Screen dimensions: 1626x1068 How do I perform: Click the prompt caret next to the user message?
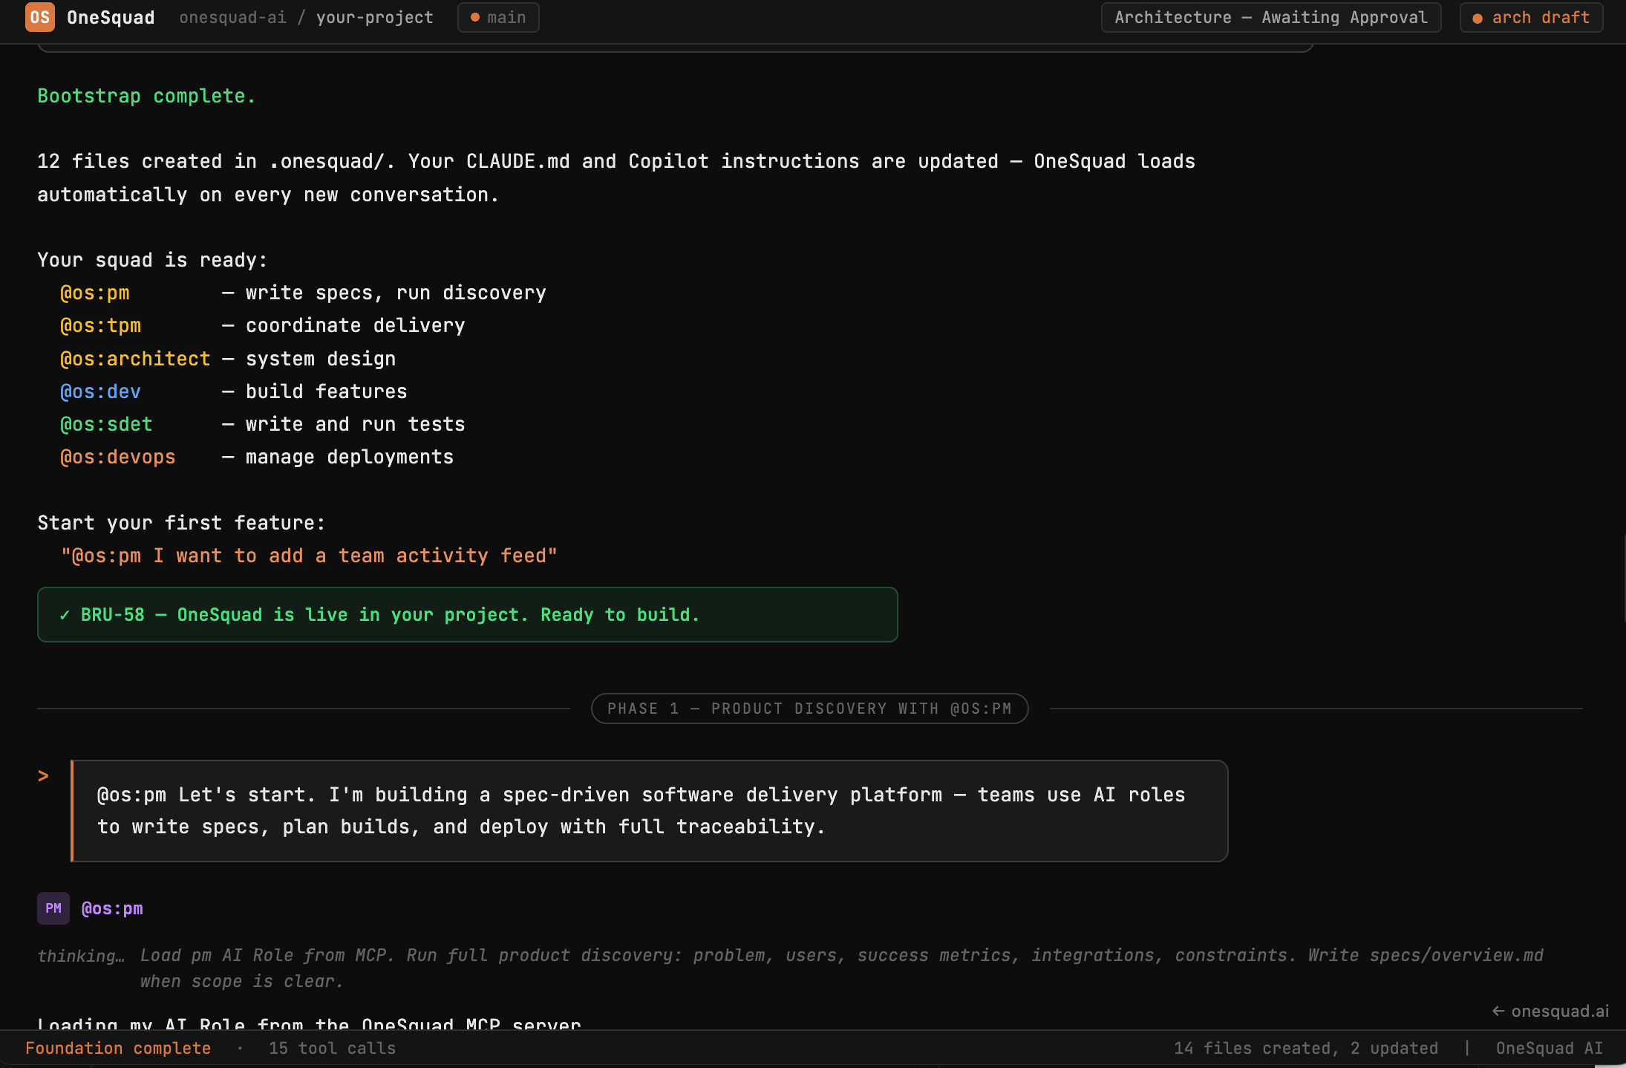43,775
